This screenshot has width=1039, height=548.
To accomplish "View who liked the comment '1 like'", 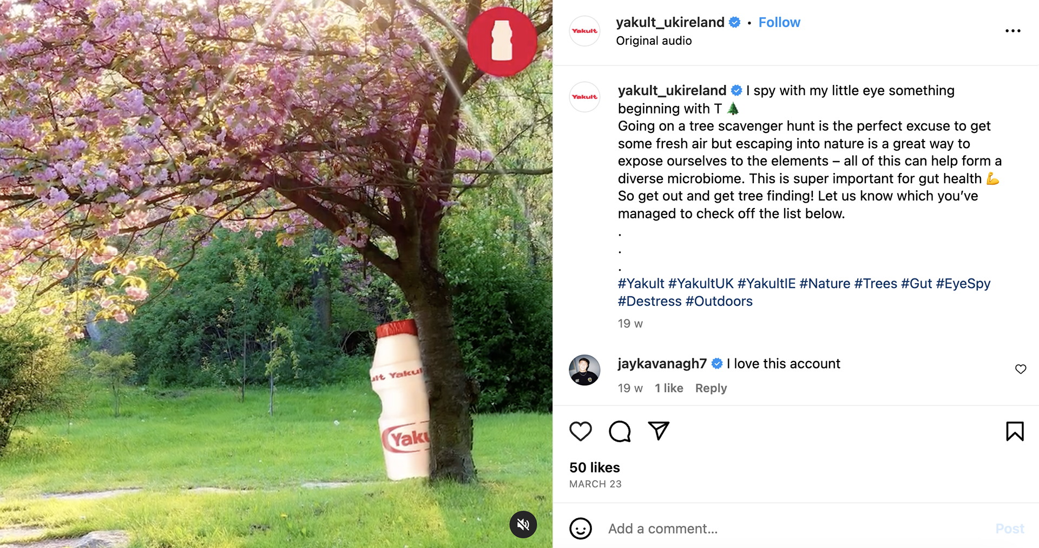I will [x=669, y=388].
